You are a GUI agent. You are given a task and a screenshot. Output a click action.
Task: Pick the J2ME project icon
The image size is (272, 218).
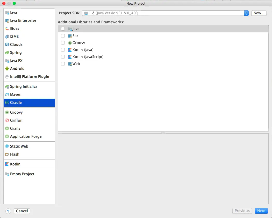click(7, 37)
